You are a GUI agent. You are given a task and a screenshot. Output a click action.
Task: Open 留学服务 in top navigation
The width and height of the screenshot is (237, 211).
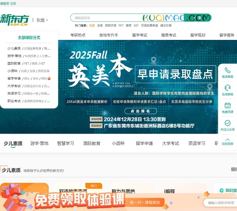[x=227, y=35]
